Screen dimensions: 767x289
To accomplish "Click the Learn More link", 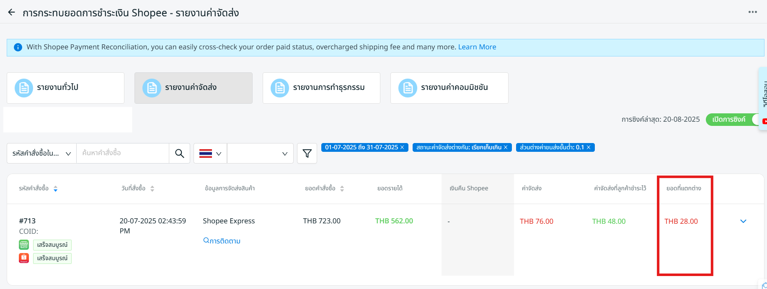I will (477, 47).
